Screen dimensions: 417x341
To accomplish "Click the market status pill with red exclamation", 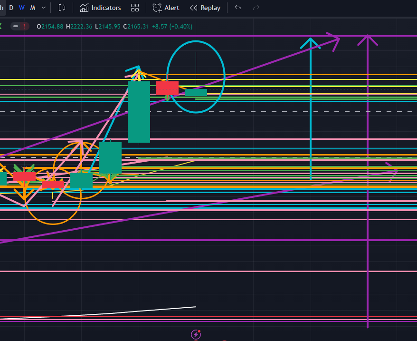I will 20,26.
